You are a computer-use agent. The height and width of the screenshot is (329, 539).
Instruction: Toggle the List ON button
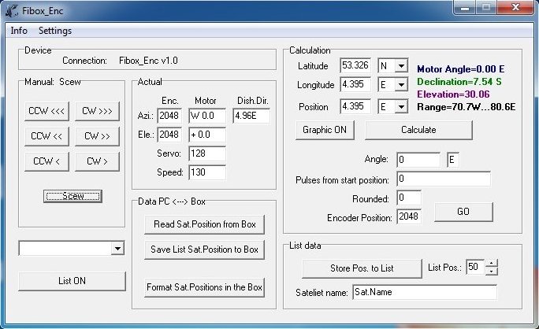tap(72, 281)
